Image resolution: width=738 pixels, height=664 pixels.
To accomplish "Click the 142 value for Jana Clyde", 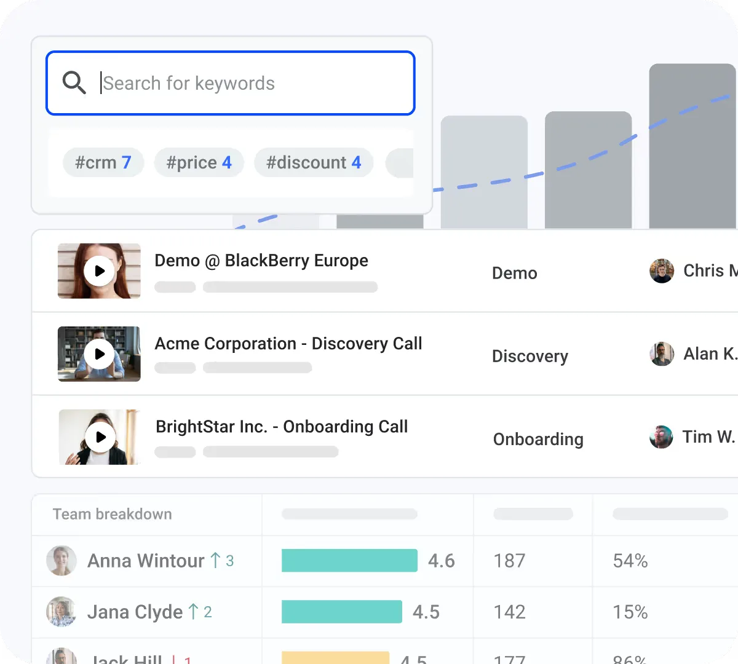I will 510,612.
